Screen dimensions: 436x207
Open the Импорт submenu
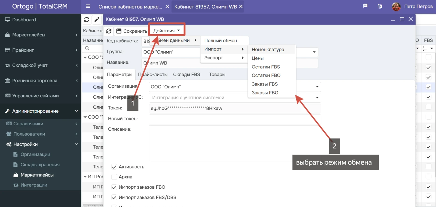click(x=224, y=49)
